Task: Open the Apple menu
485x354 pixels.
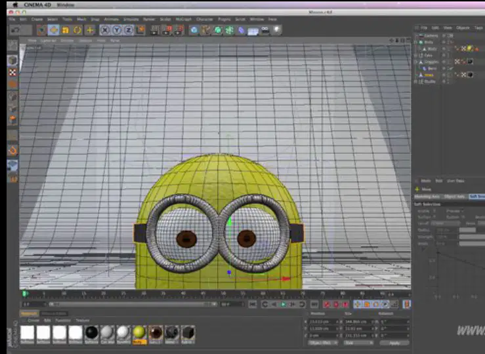Action: pos(15,5)
